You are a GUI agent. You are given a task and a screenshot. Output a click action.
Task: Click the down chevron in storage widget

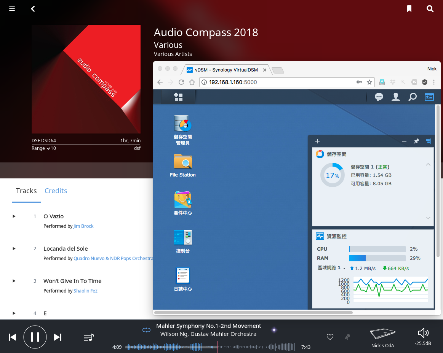(x=428, y=218)
